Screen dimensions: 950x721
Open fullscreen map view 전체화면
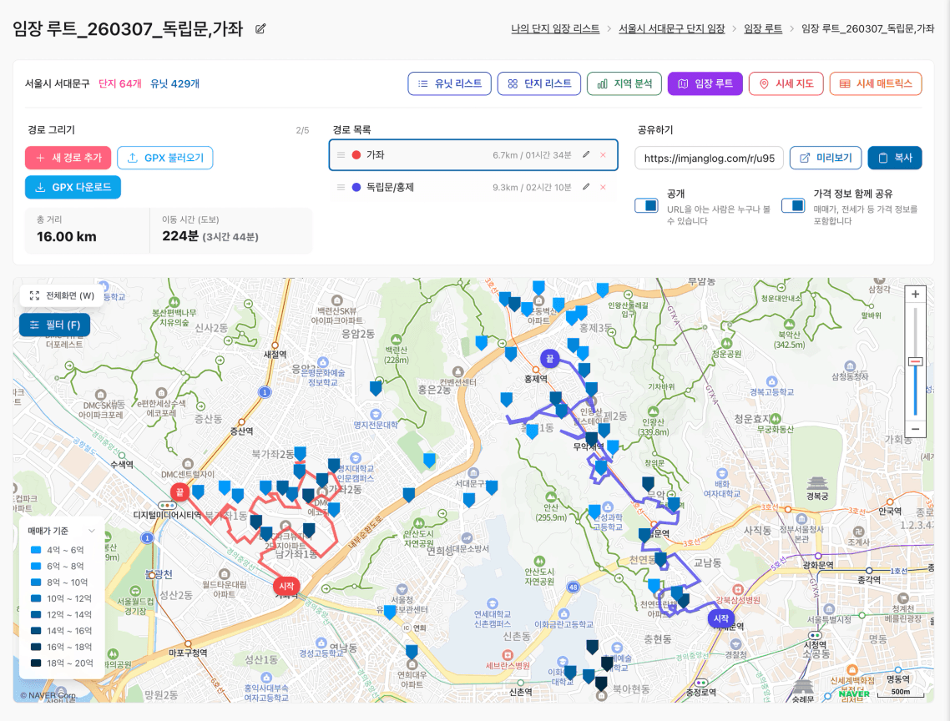pyautogui.click(x=62, y=295)
